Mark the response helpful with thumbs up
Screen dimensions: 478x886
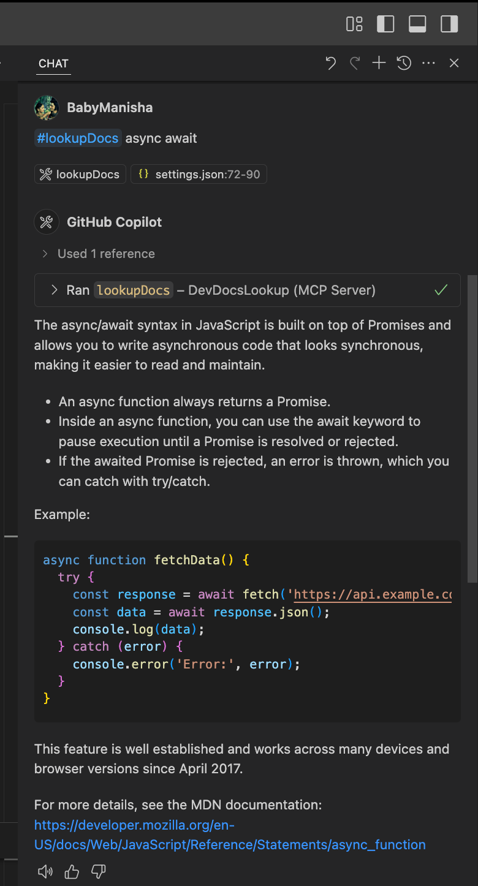(72, 872)
